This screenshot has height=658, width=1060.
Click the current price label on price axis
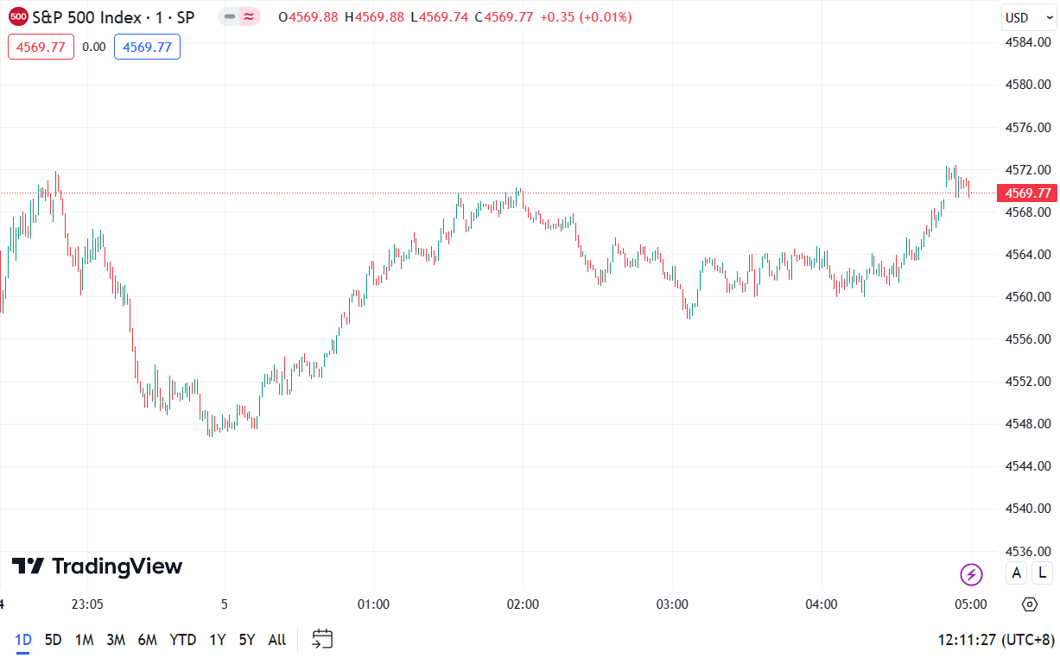point(1028,193)
